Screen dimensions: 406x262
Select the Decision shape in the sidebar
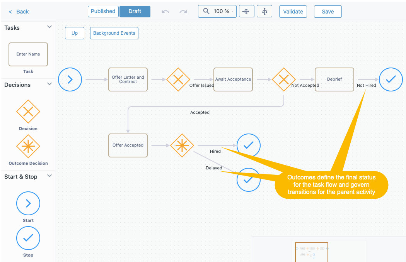(28, 112)
